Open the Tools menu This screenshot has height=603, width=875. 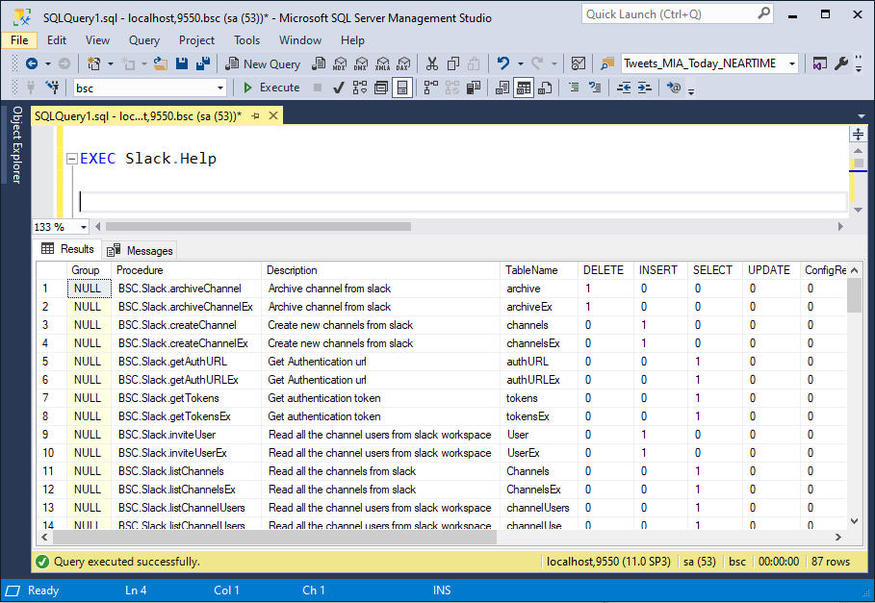[246, 40]
